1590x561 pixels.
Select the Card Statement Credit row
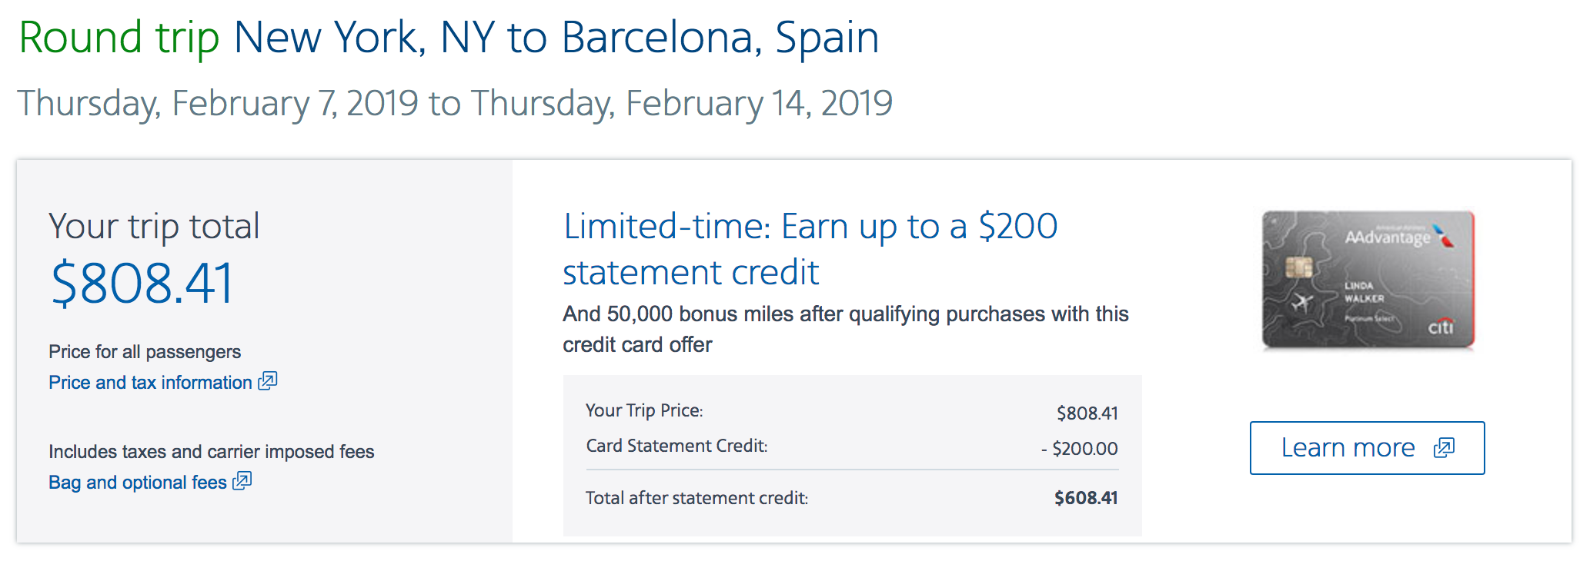(851, 447)
